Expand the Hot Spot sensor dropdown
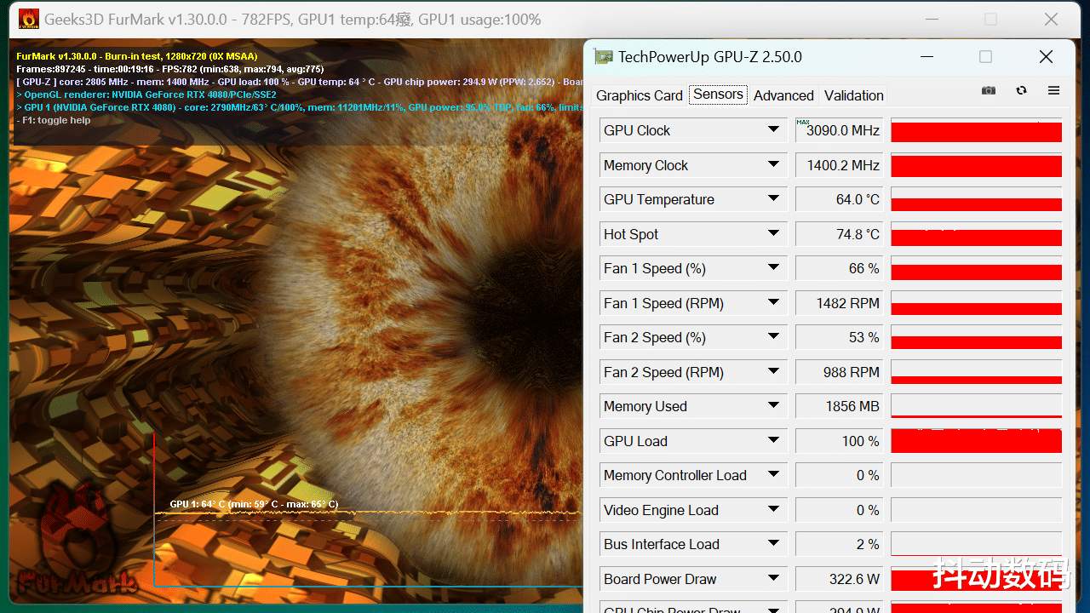1090x613 pixels. coord(774,233)
